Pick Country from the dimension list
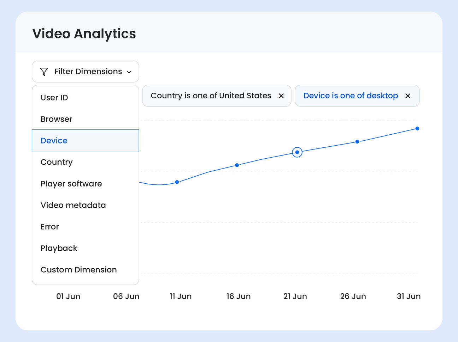The width and height of the screenshot is (458, 342). 86,162
